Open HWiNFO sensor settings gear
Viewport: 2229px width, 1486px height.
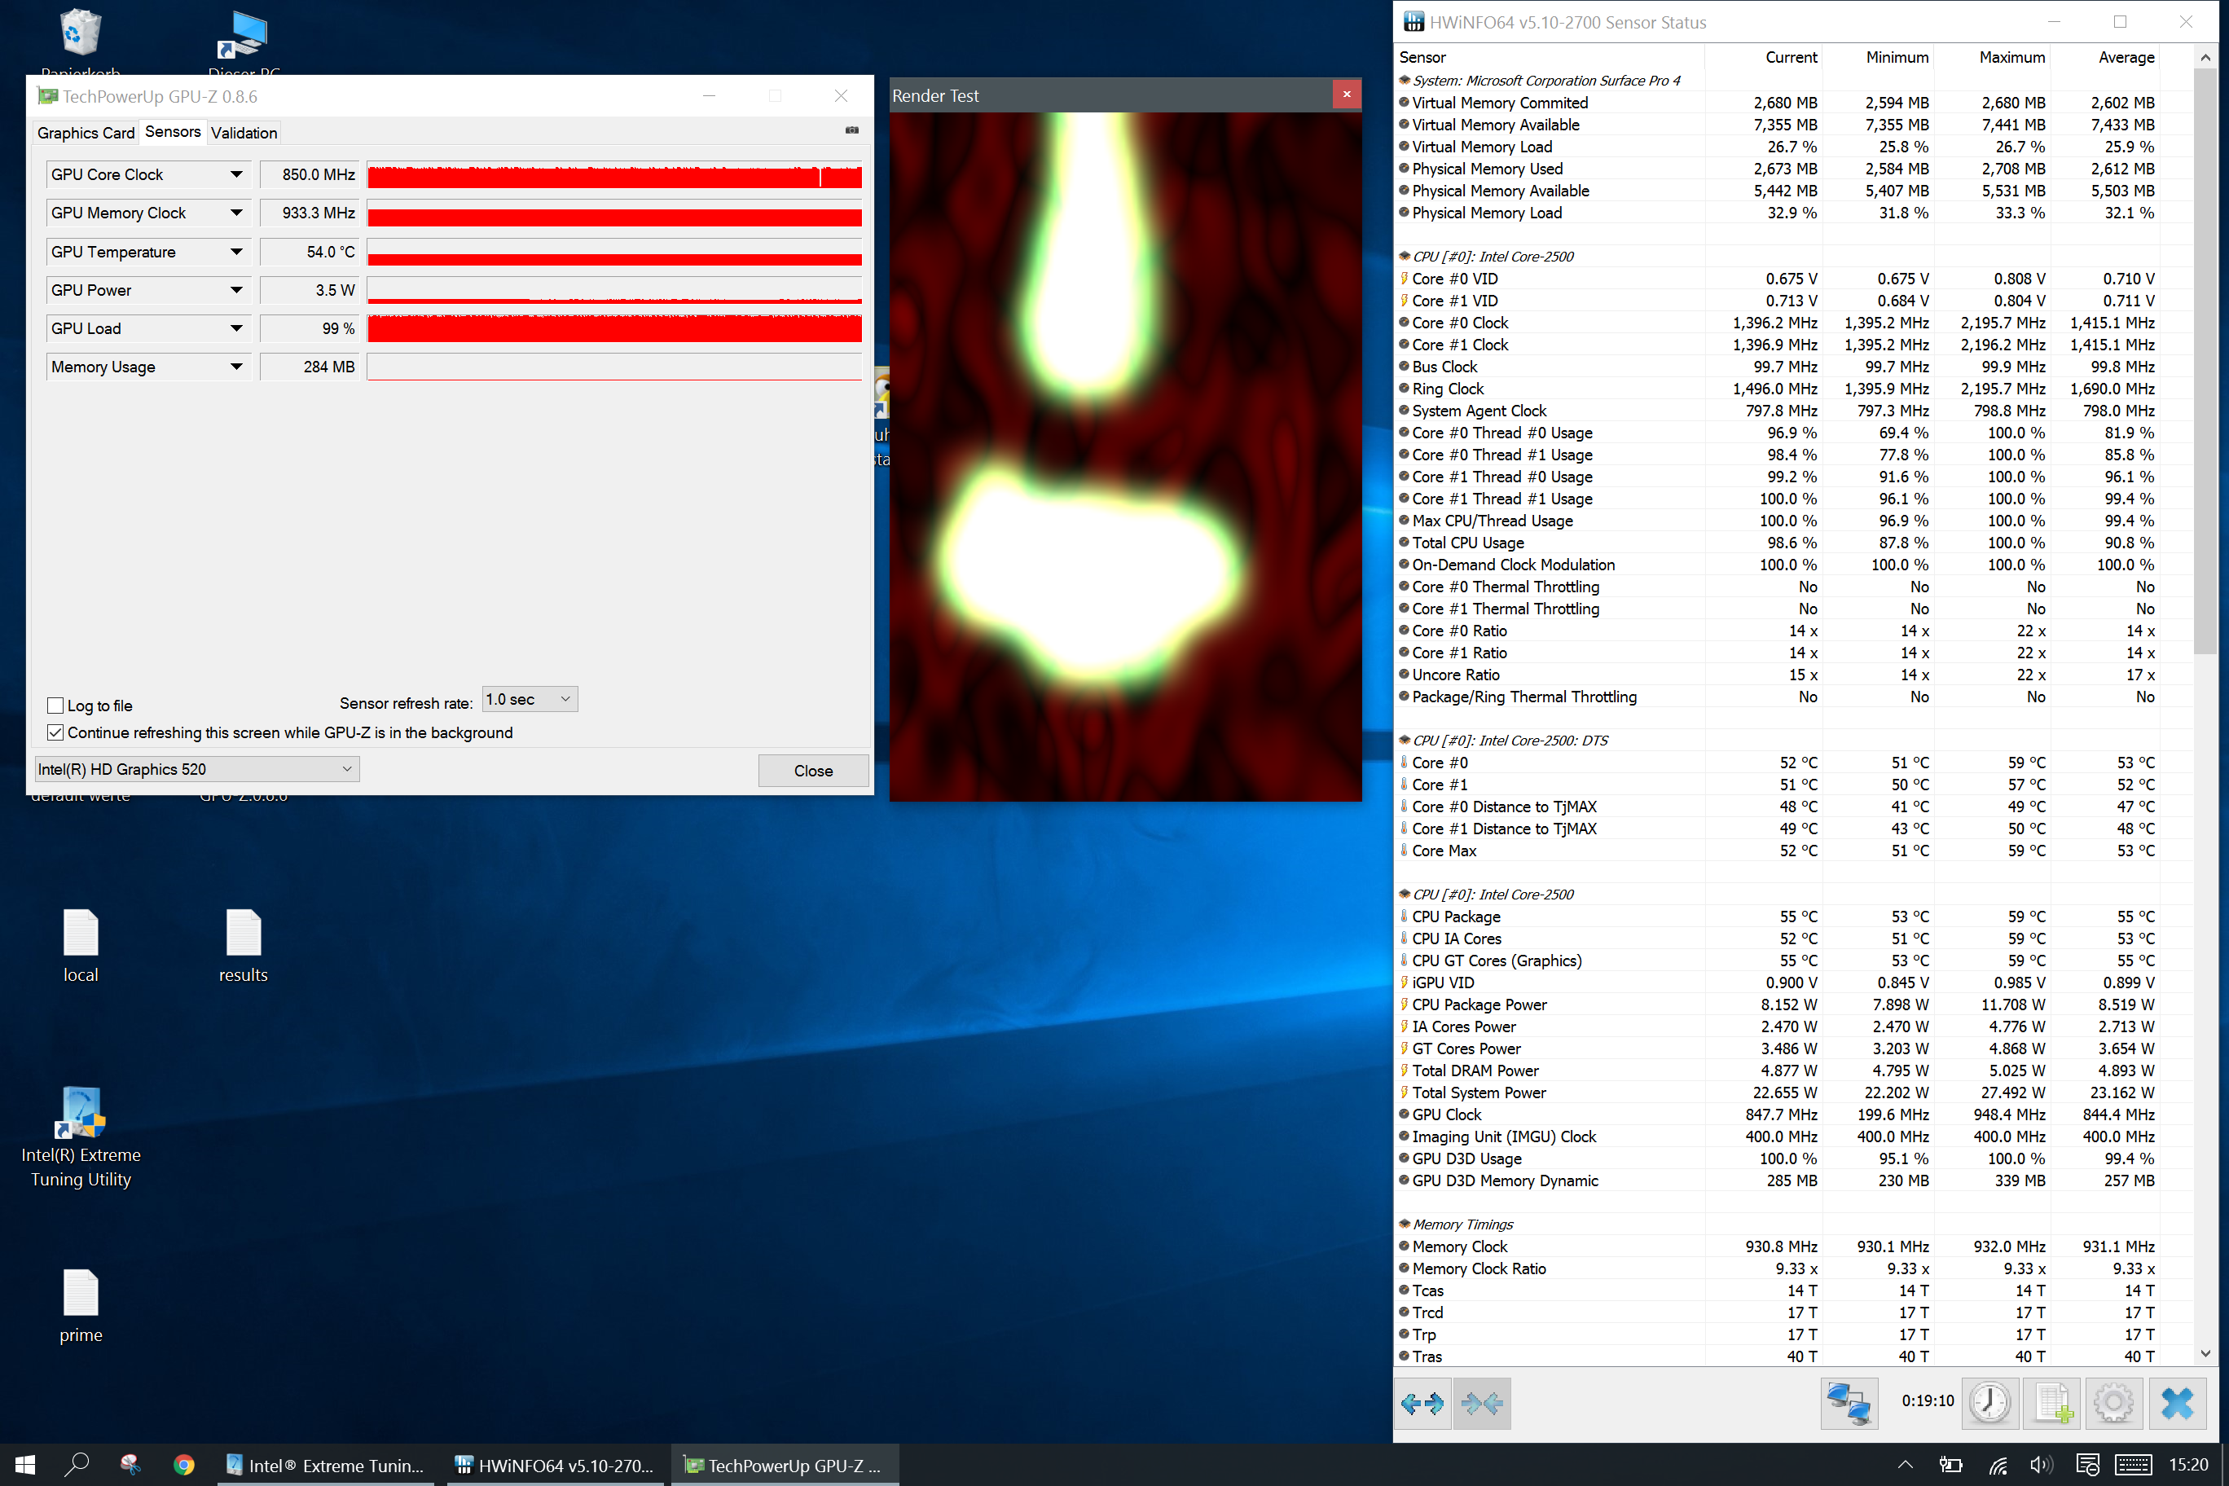coord(2113,1404)
